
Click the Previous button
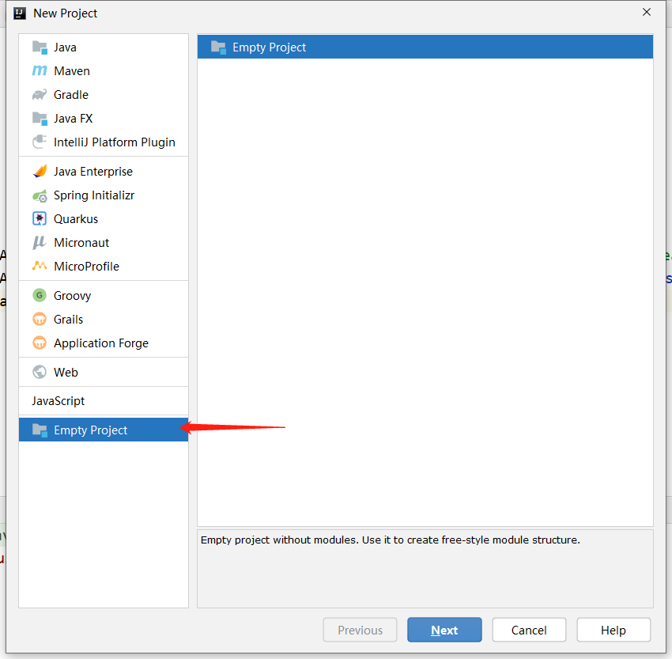coord(360,630)
